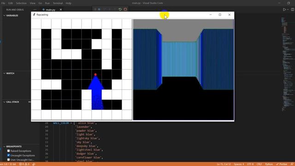Restart the debug session with green arrow
This screenshot has width=295, height=166.
click(x=120, y=9)
